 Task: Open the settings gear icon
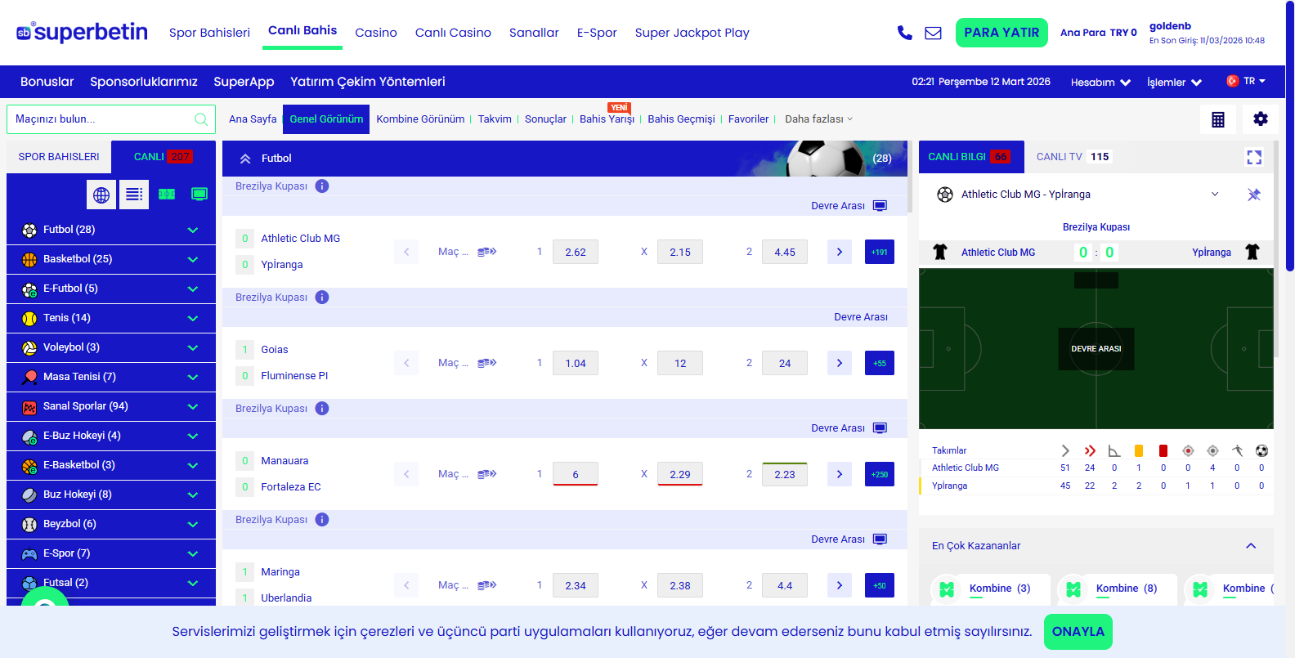pos(1261,119)
